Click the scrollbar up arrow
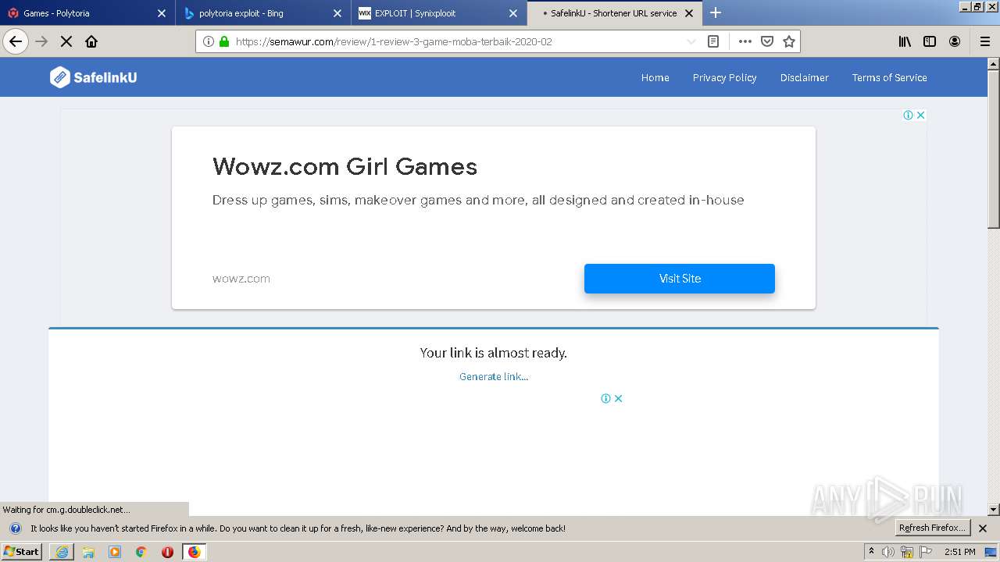Screen dimensions: 1000x562 (993, 63)
